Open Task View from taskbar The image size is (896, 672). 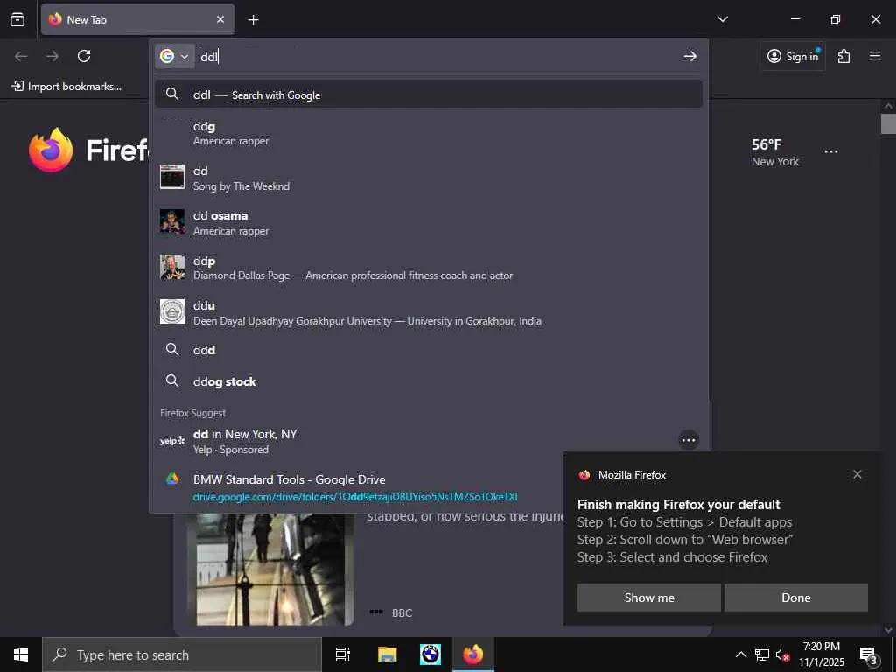342,654
